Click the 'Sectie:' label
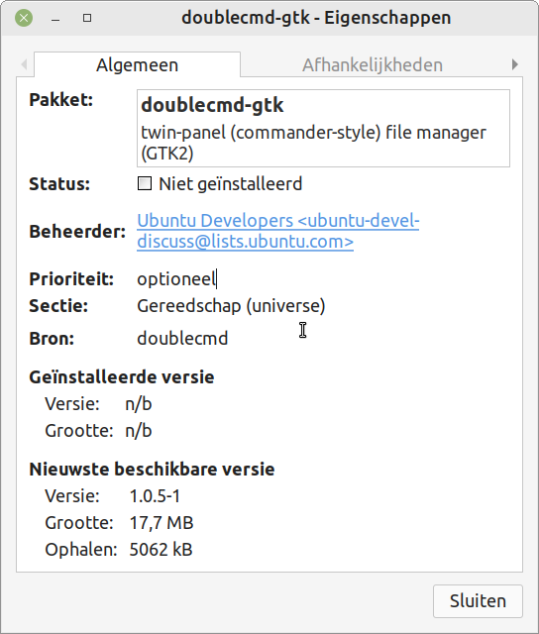 tap(58, 306)
